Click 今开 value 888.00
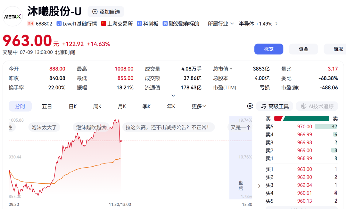This screenshot has width=346, height=209. pos(57,69)
